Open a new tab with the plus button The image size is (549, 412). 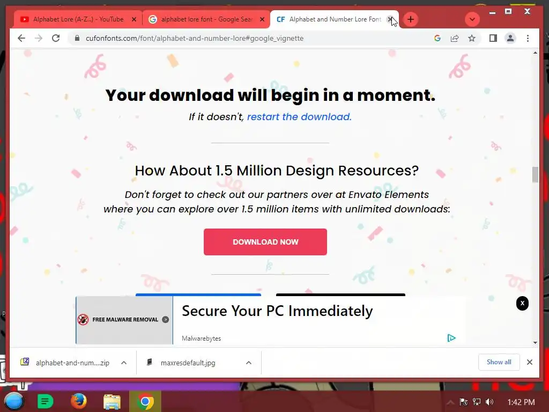411,19
